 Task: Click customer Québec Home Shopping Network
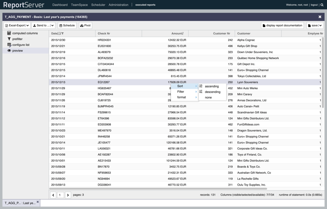tap(258, 58)
